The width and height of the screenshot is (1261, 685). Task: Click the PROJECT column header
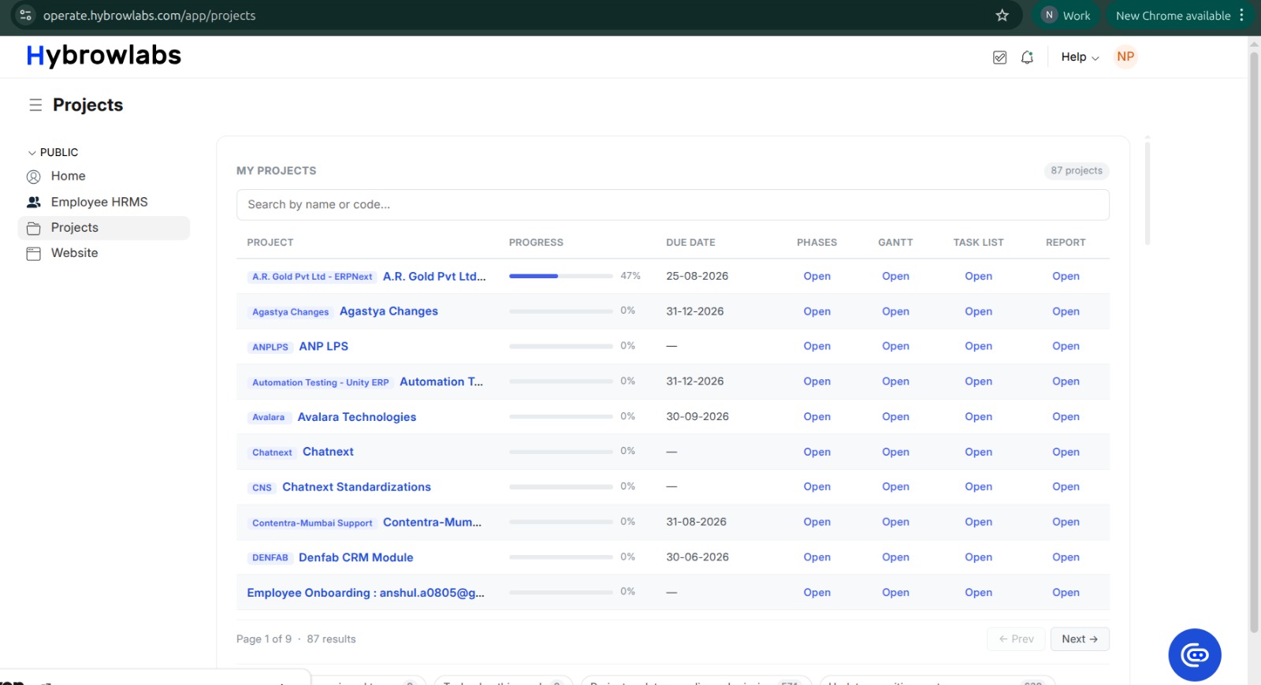coord(270,243)
